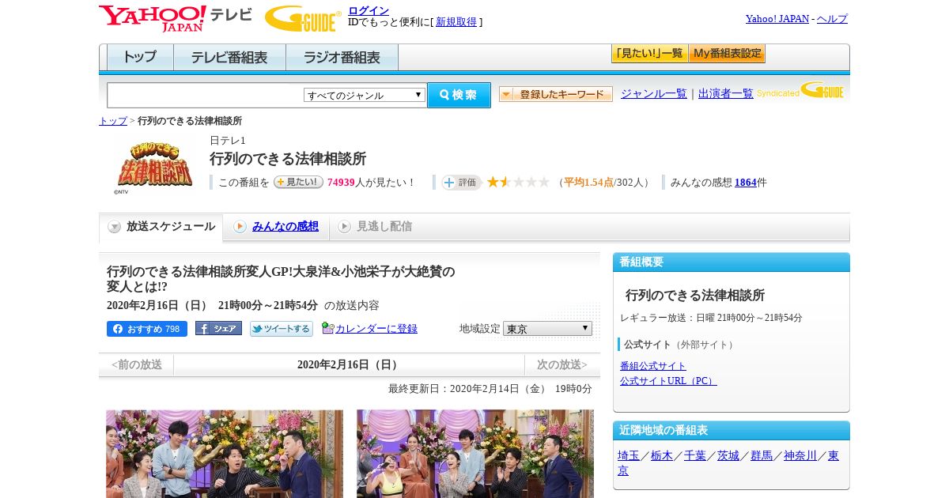949x498 pixels.
Task: Click the Yahoo! Japan テレビ logo
Action: (x=176, y=18)
